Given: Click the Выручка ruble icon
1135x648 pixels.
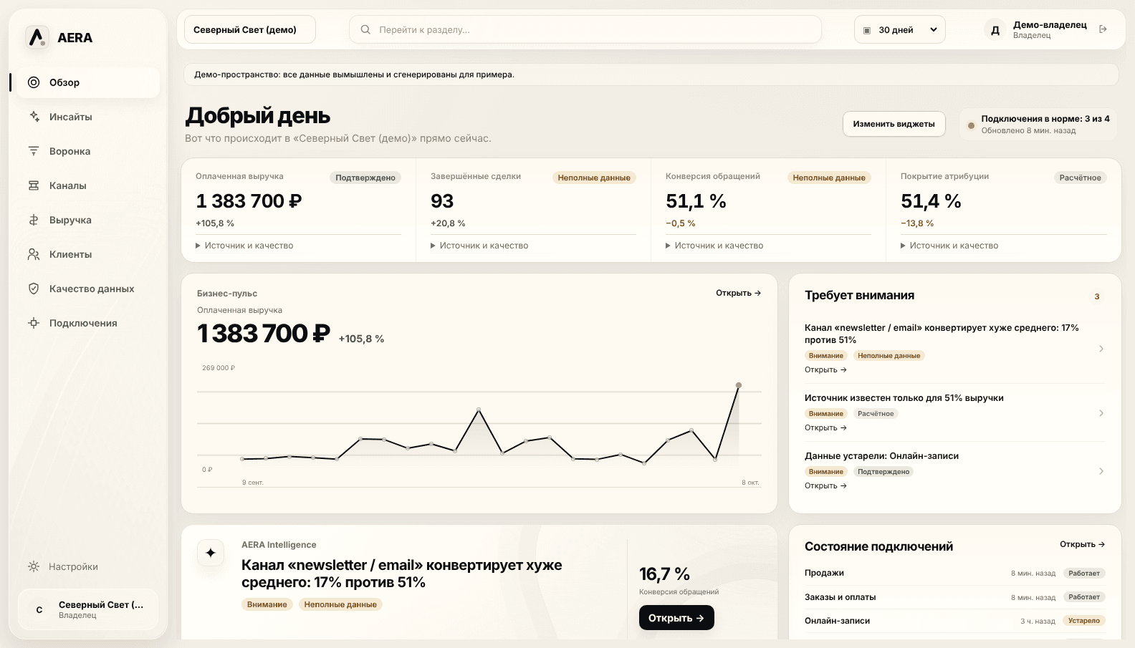Looking at the screenshot, I should pyautogui.click(x=34, y=220).
